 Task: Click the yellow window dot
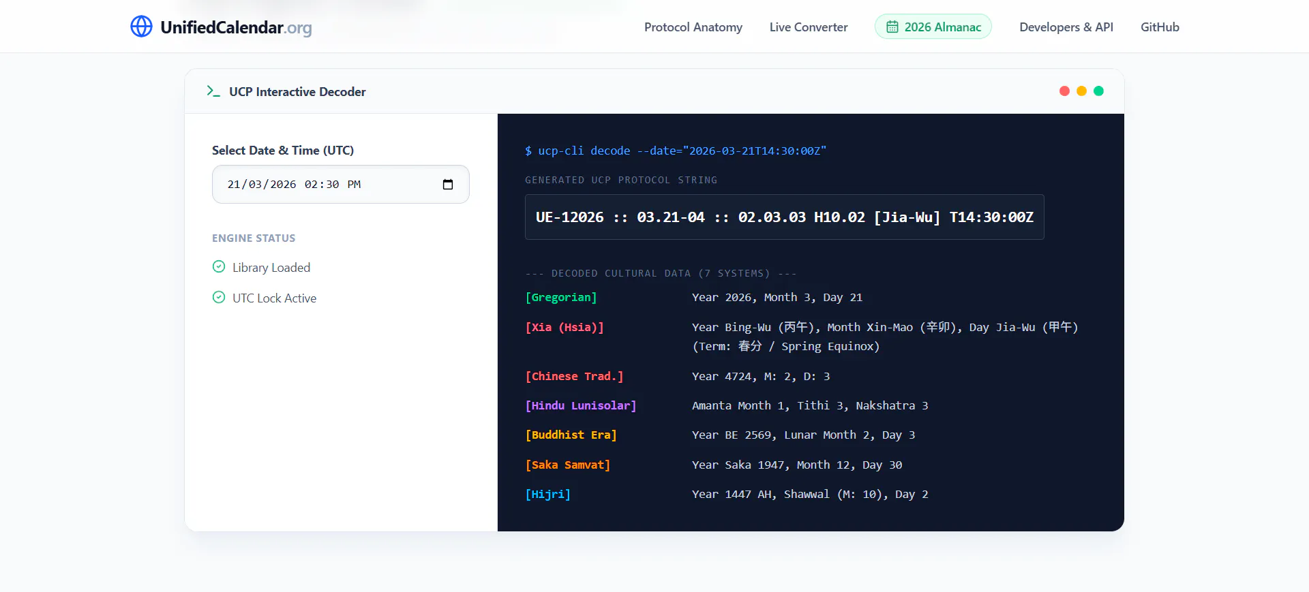(x=1081, y=91)
